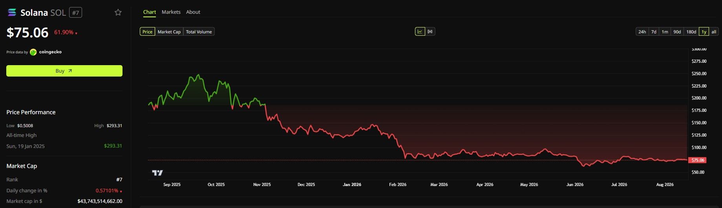Switch to the line chart view icon

click(x=420, y=31)
